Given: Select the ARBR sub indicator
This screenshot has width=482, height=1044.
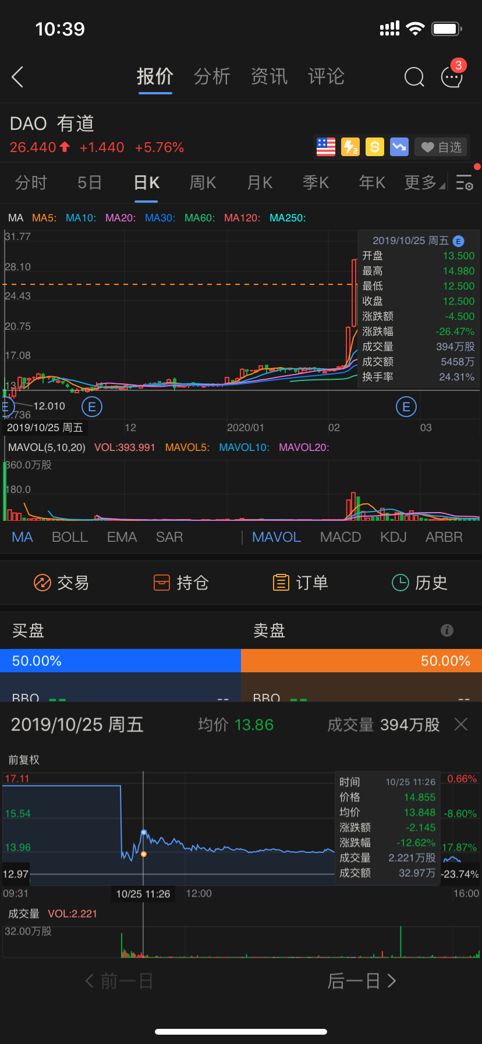Looking at the screenshot, I should click(444, 537).
